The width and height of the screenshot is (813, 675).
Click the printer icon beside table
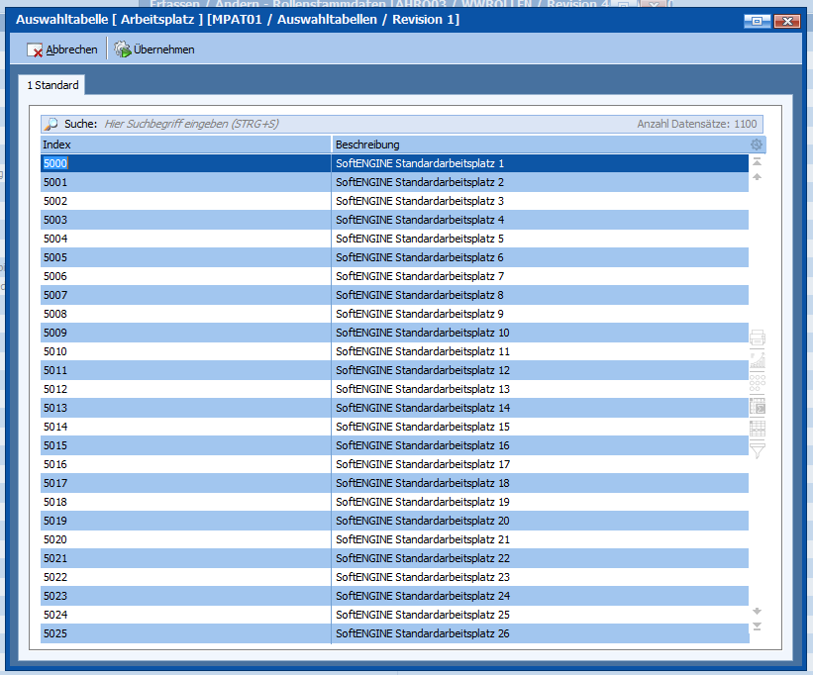758,337
